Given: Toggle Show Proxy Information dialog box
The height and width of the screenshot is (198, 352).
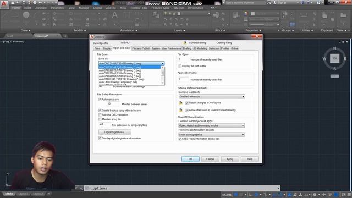Looking at the screenshot, I should (180, 139).
